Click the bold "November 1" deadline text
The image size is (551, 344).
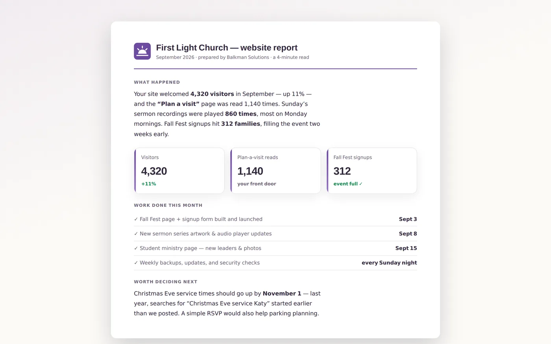(282, 293)
